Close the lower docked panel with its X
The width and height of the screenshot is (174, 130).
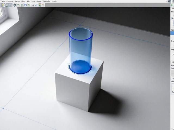pyautogui.click(x=173, y=78)
